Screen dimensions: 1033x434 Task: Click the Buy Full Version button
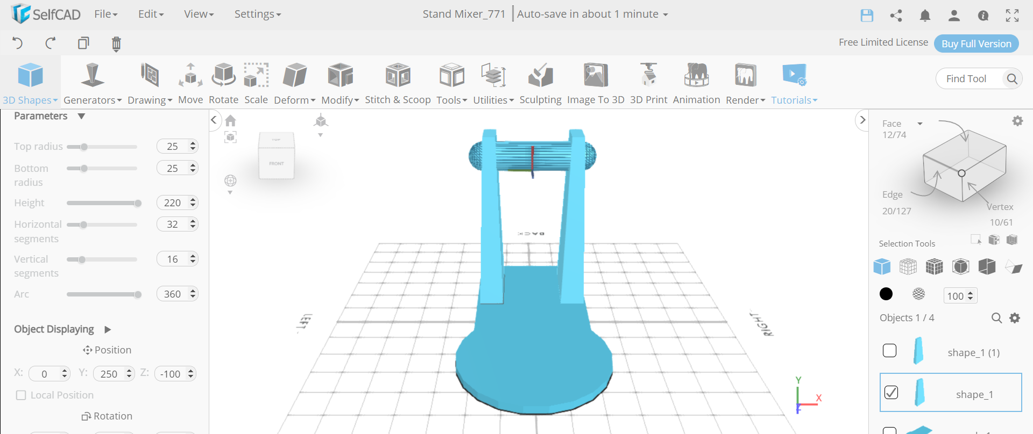[977, 44]
